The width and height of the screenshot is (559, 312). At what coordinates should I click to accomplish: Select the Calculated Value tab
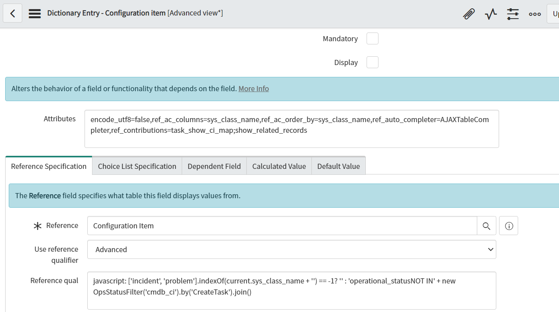[279, 166]
